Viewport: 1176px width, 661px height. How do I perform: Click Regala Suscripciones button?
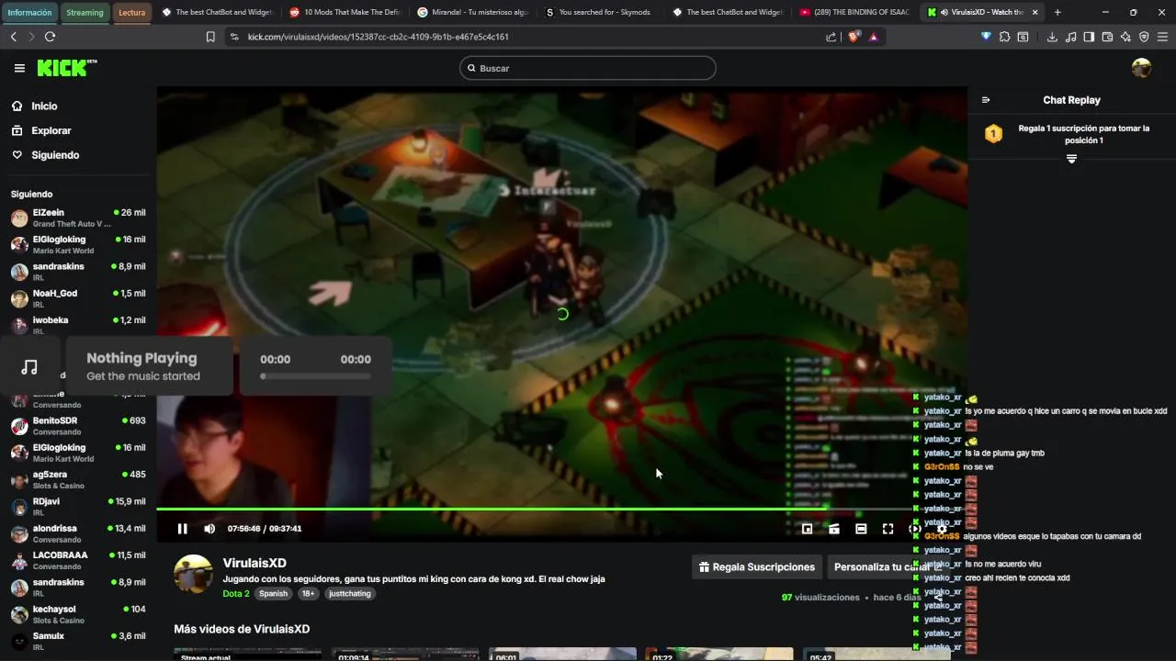tap(757, 567)
